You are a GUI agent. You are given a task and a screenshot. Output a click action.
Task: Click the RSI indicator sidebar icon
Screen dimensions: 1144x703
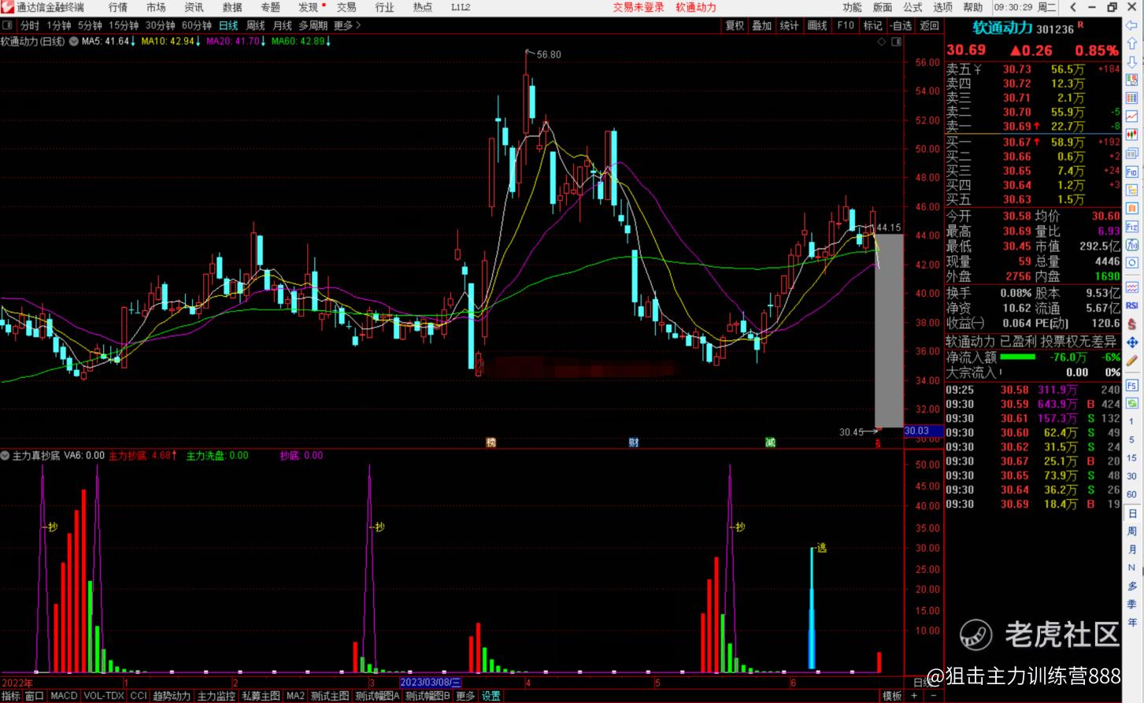(1132, 305)
